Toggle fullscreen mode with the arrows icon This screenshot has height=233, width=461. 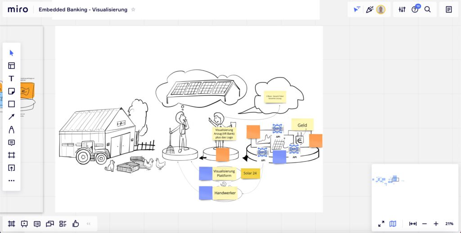(381, 224)
